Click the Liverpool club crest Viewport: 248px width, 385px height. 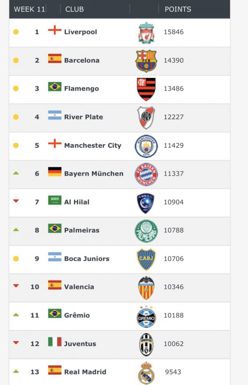tap(146, 32)
